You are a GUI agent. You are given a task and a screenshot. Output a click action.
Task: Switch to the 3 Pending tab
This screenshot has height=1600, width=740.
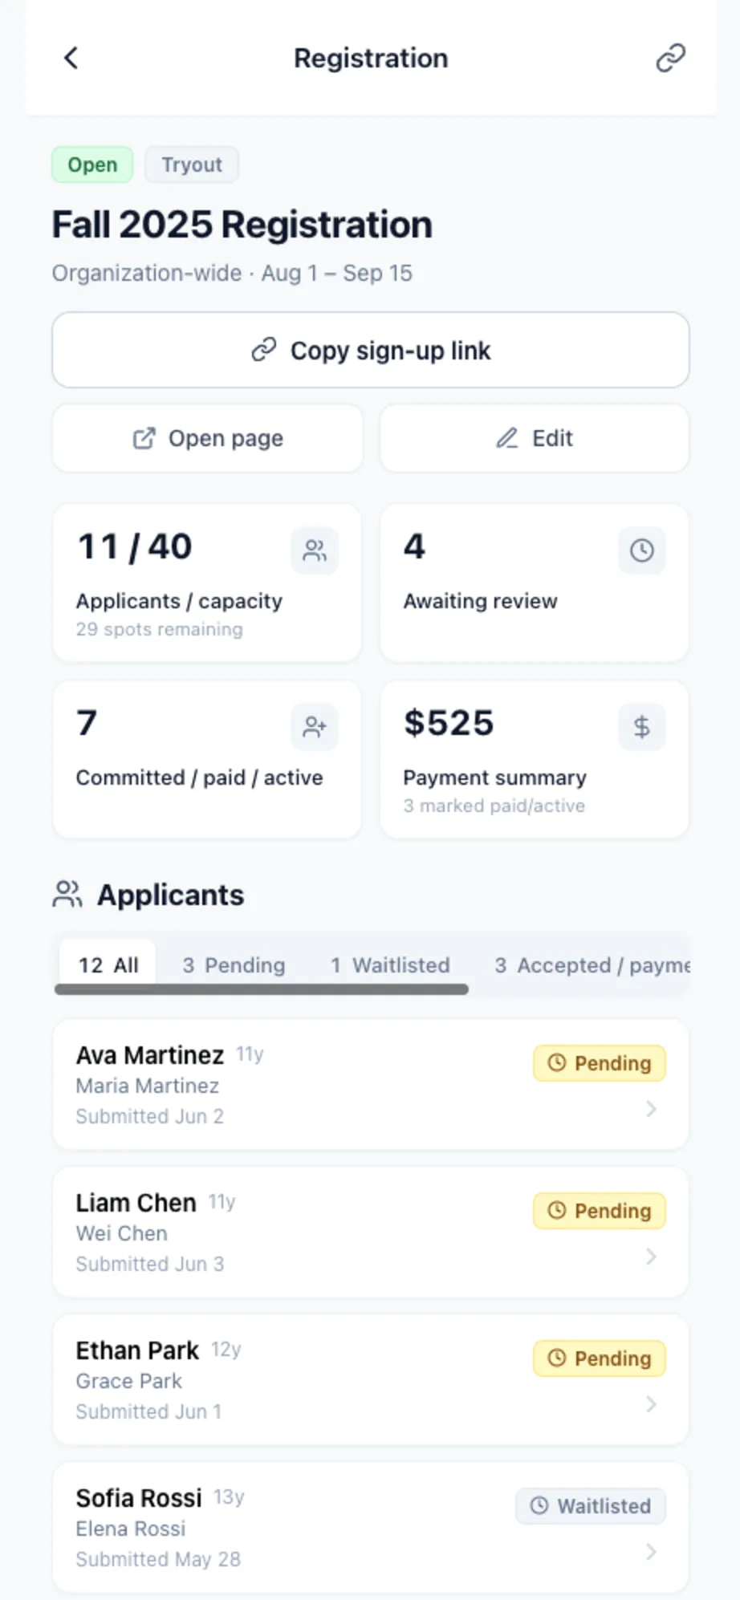coord(234,965)
